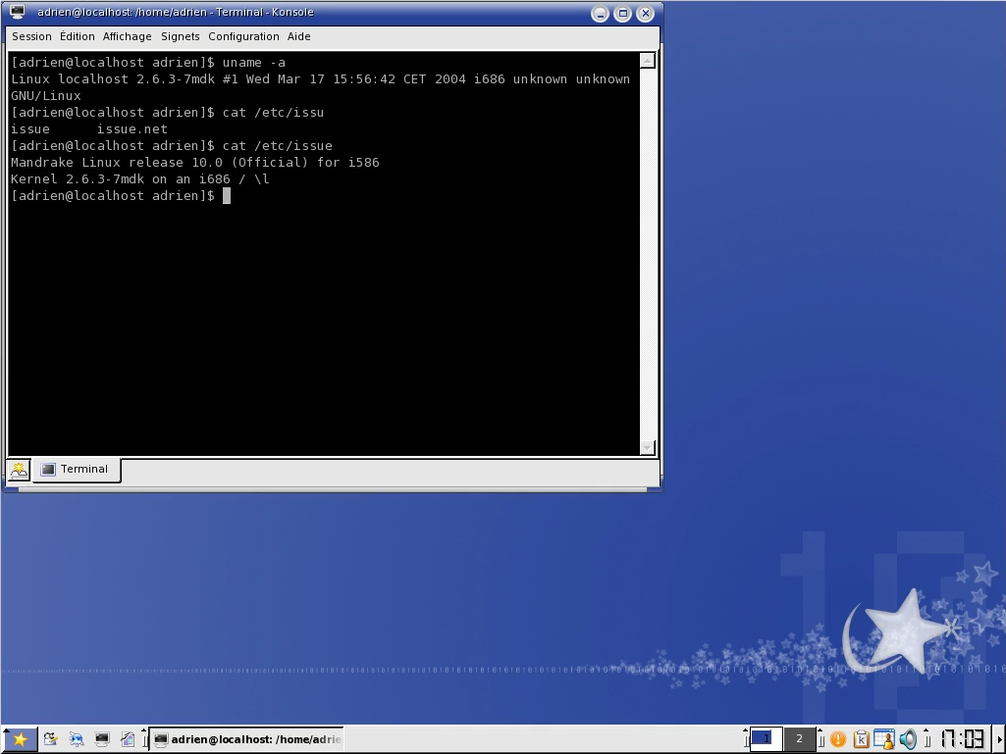This screenshot has height=754, width=1006.
Task: Select virtual desktop 1 in the pager
Action: tap(765, 738)
